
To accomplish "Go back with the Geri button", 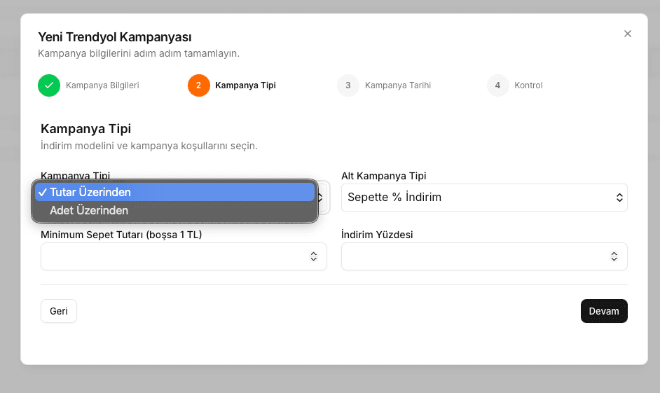I will [59, 311].
